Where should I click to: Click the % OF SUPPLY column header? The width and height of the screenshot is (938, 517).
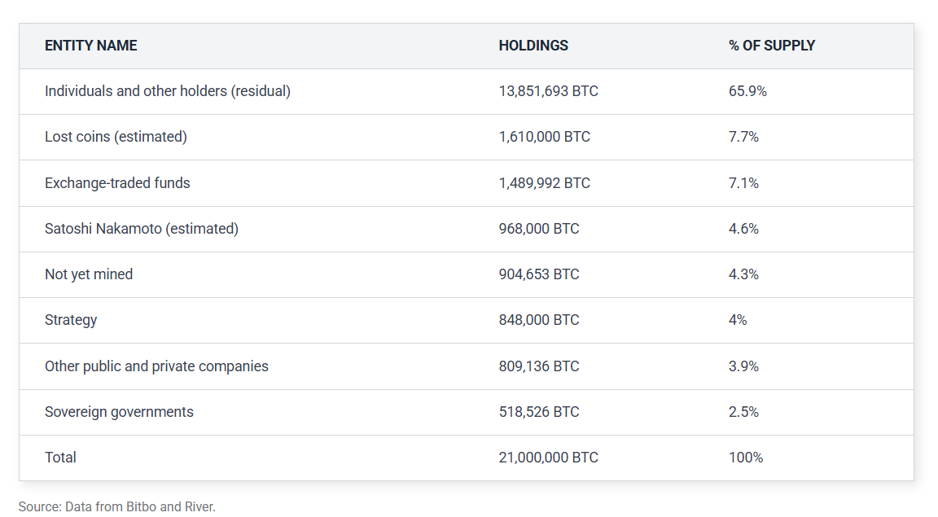pyautogui.click(x=772, y=46)
